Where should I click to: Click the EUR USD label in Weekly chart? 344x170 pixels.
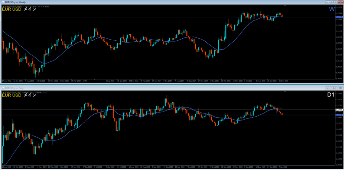point(12,9)
